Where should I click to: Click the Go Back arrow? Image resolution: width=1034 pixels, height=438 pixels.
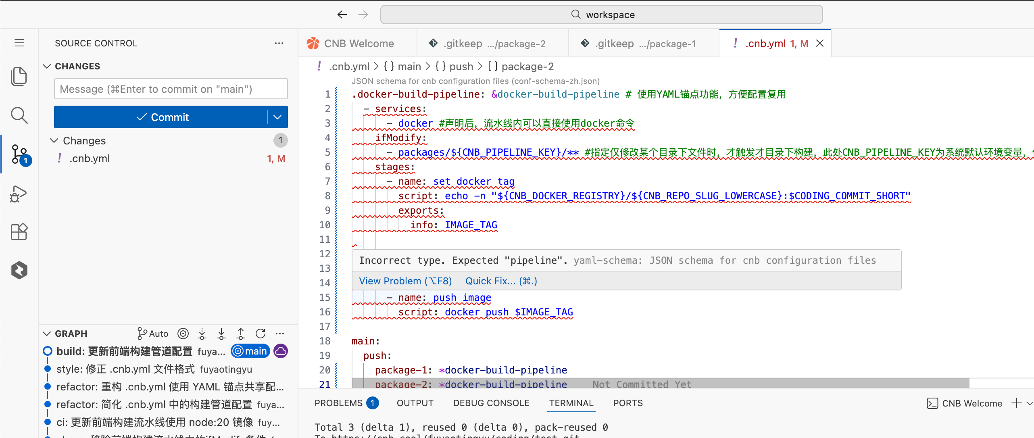[342, 15]
